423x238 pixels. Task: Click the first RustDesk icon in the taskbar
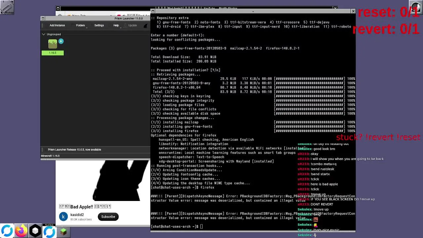[7, 231]
